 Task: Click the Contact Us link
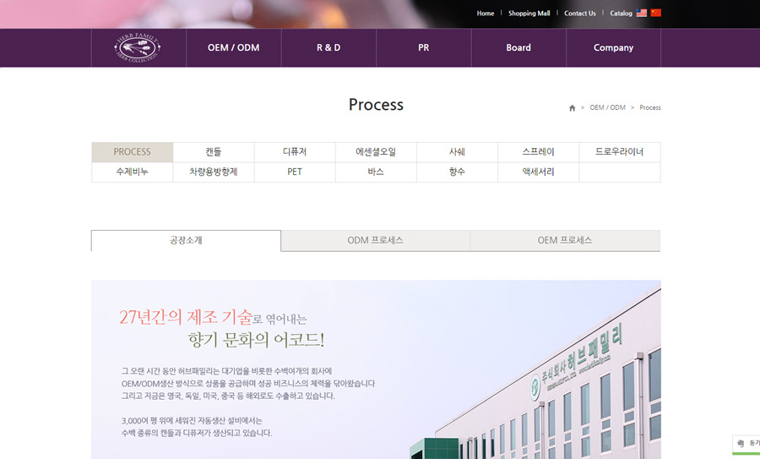[x=579, y=14]
